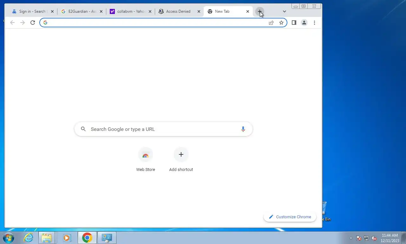Open the Control Panel taskbar button
Screen dimensions: 406x244
pos(107,238)
